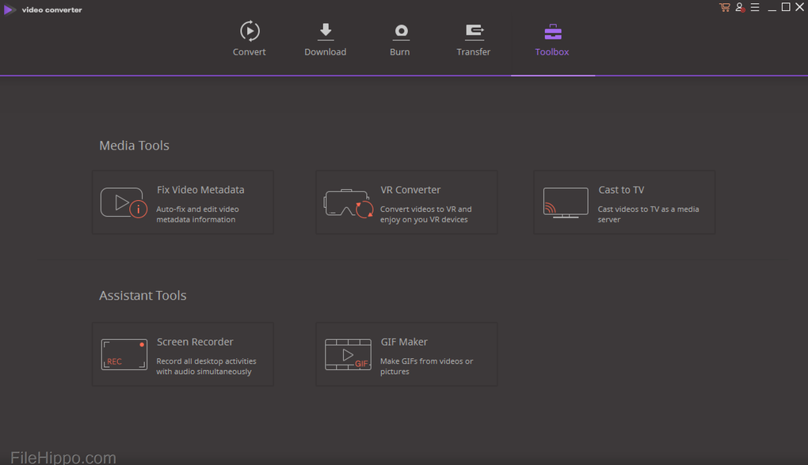Click the Fix Video Metadata icon
The height and width of the screenshot is (465, 808).
tap(124, 202)
